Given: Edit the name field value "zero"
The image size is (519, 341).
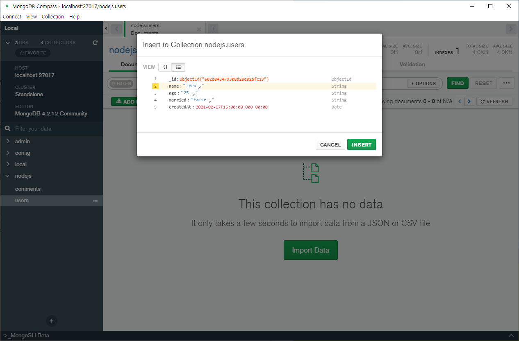Looking at the screenshot, I should tap(191, 86).
